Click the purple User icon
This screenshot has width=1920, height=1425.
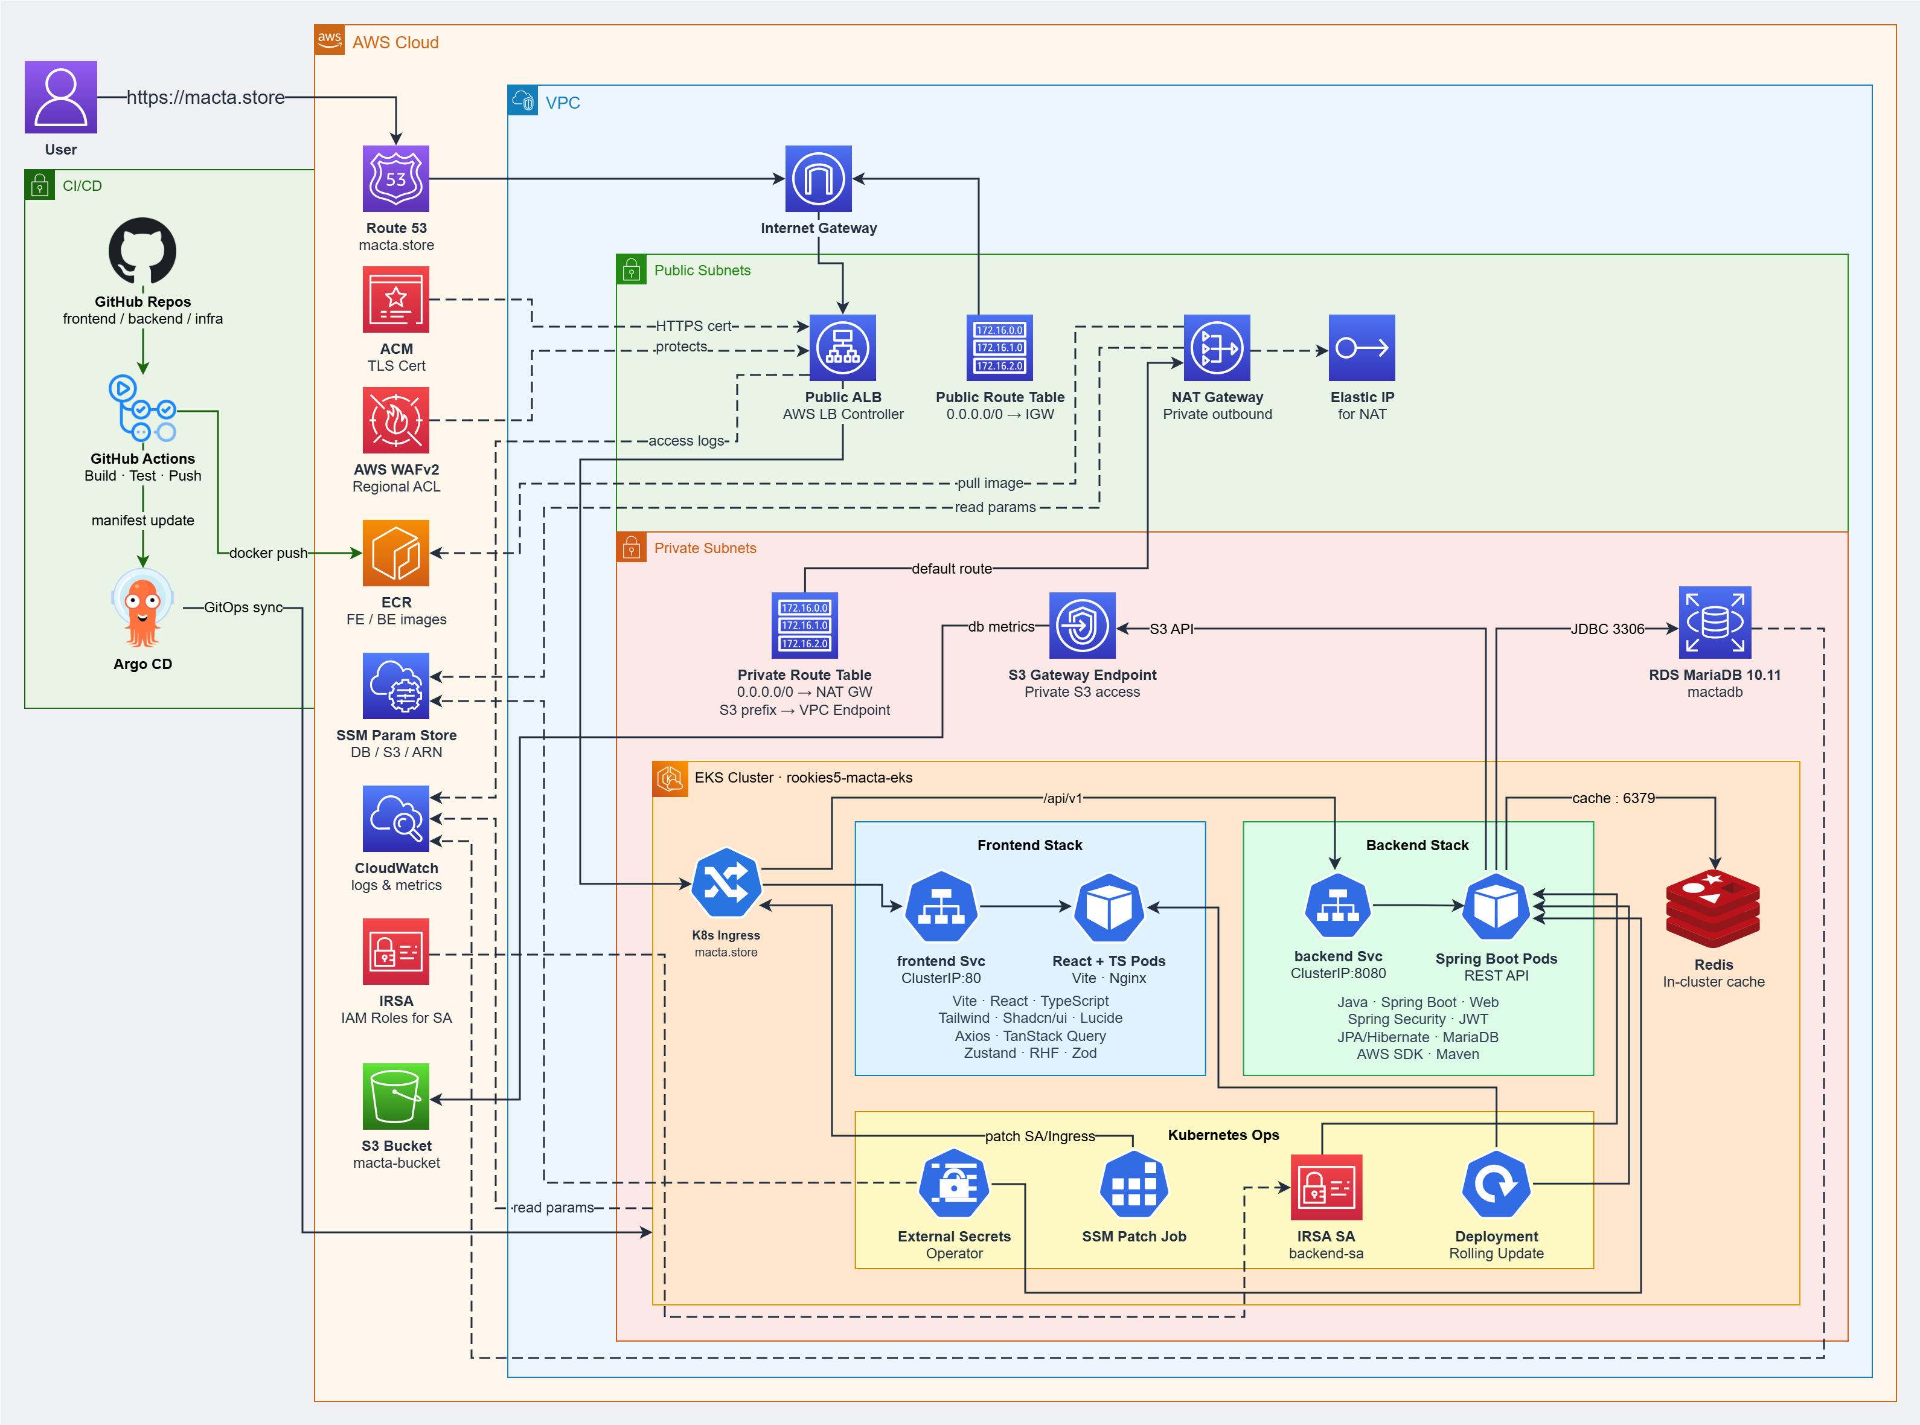[x=60, y=97]
